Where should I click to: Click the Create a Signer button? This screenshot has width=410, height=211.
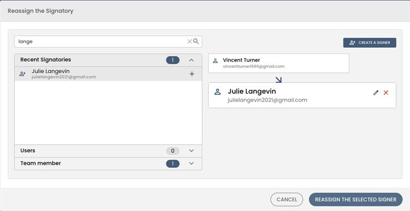coord(370,43)
